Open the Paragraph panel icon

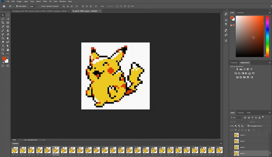[x=226, y=24]
